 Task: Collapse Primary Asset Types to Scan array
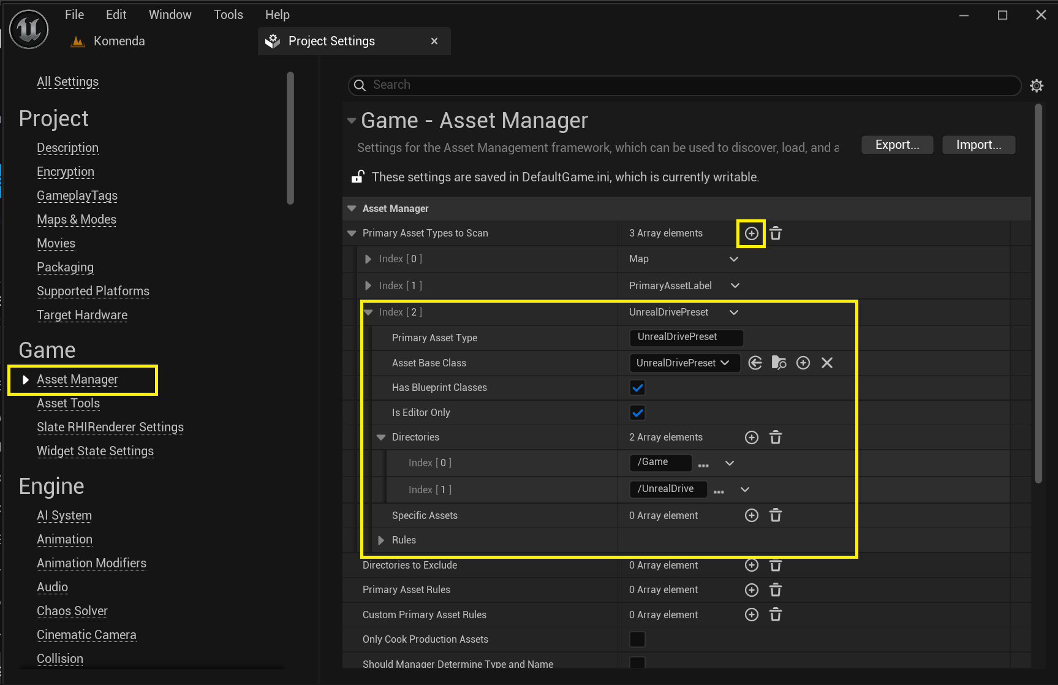click(352, 233)
